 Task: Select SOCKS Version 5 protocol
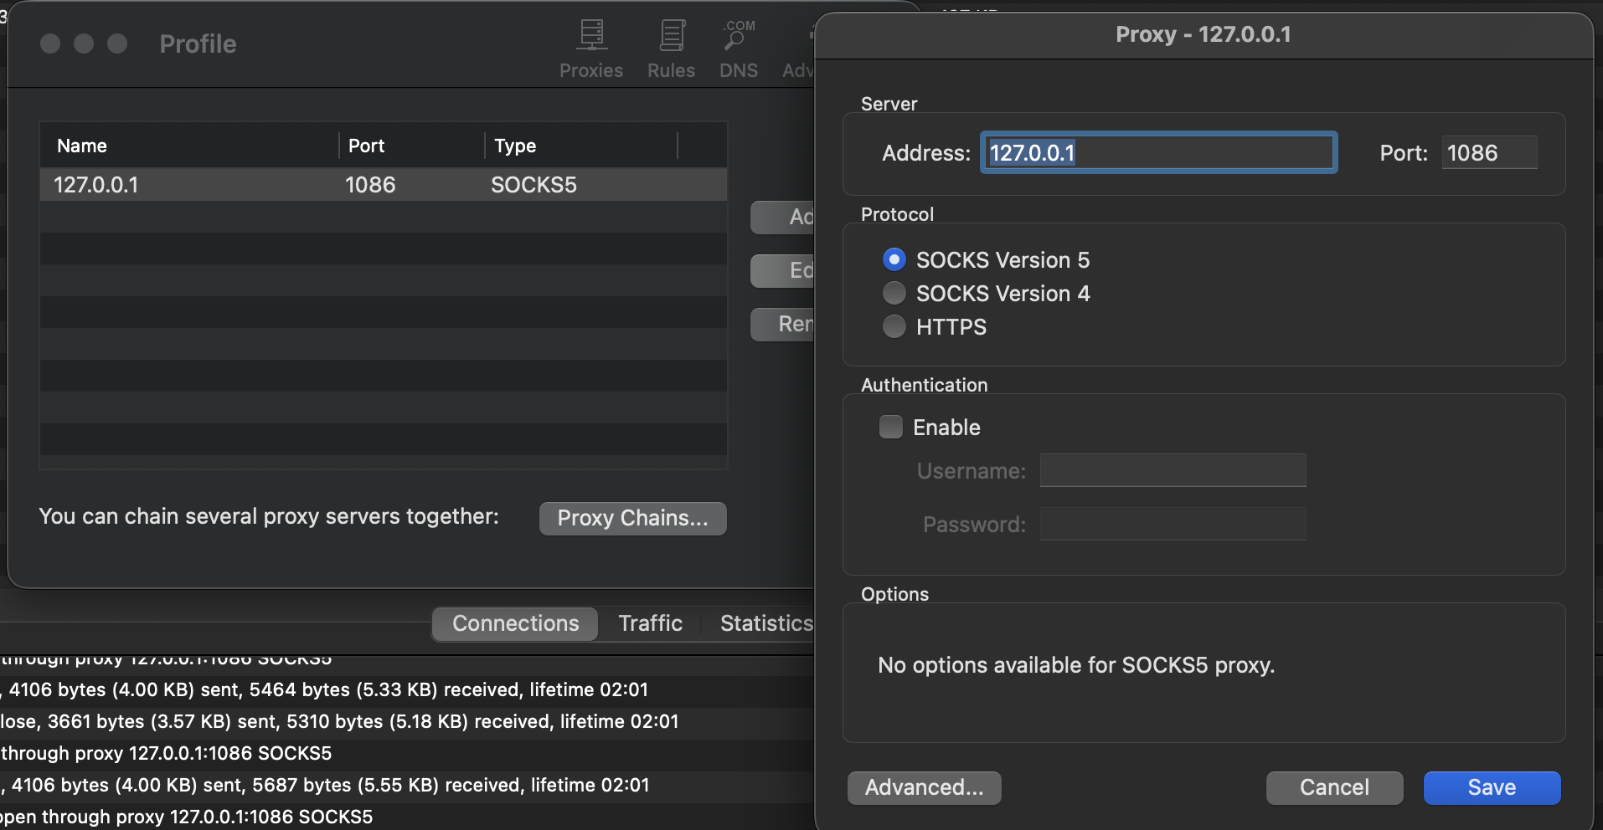[x=894, y=260]
